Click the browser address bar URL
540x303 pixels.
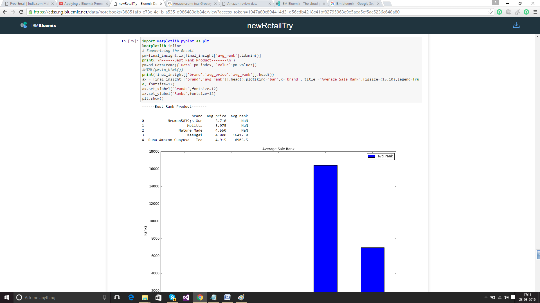217,12
